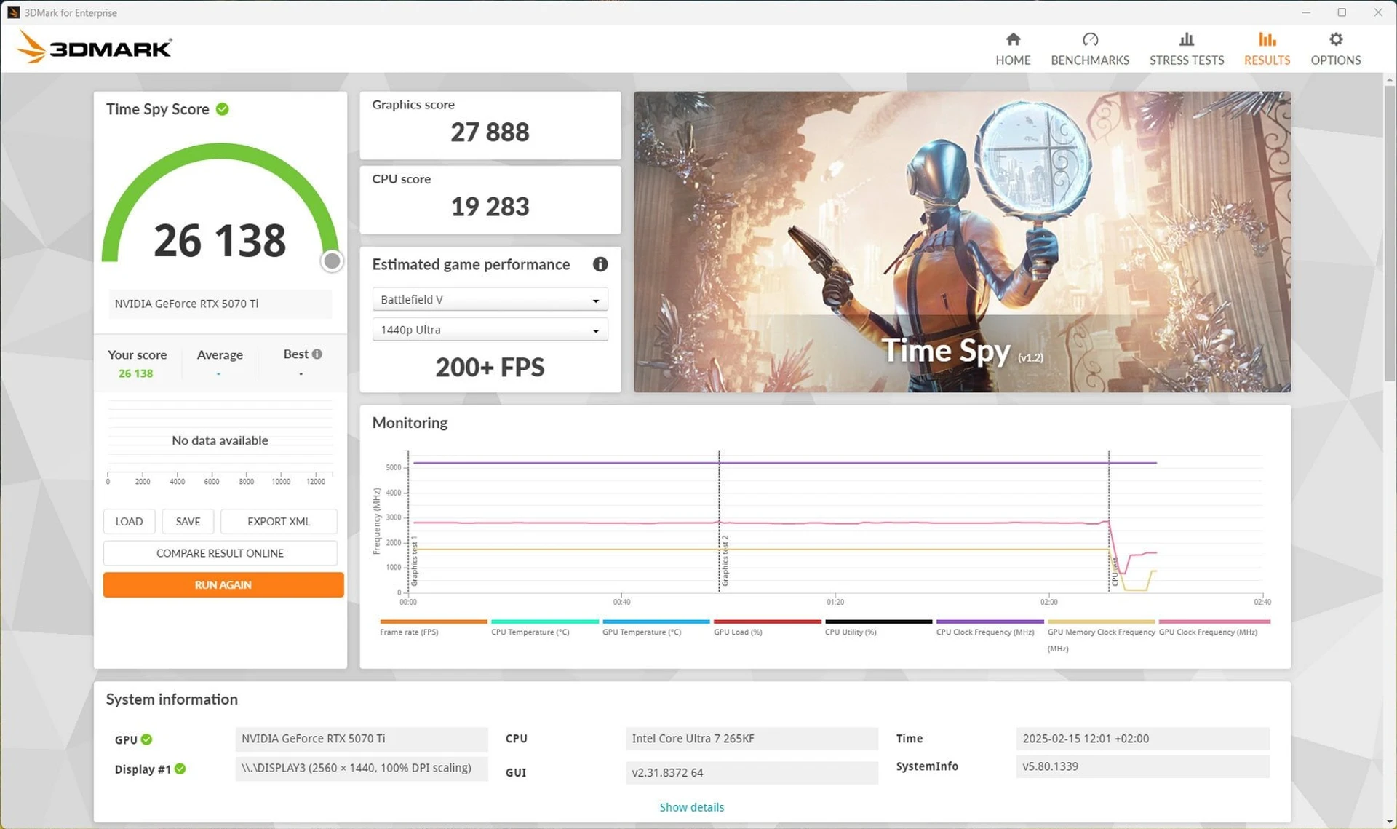Click the 3DMark logo

click(94, 47)
